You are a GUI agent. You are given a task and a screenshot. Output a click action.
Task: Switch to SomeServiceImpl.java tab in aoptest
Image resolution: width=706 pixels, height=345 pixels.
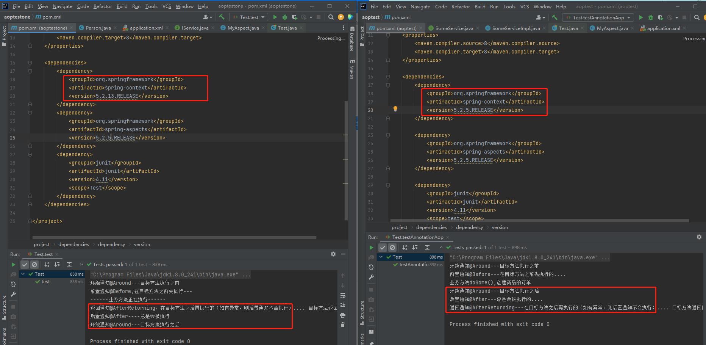(x=516, y=28)
